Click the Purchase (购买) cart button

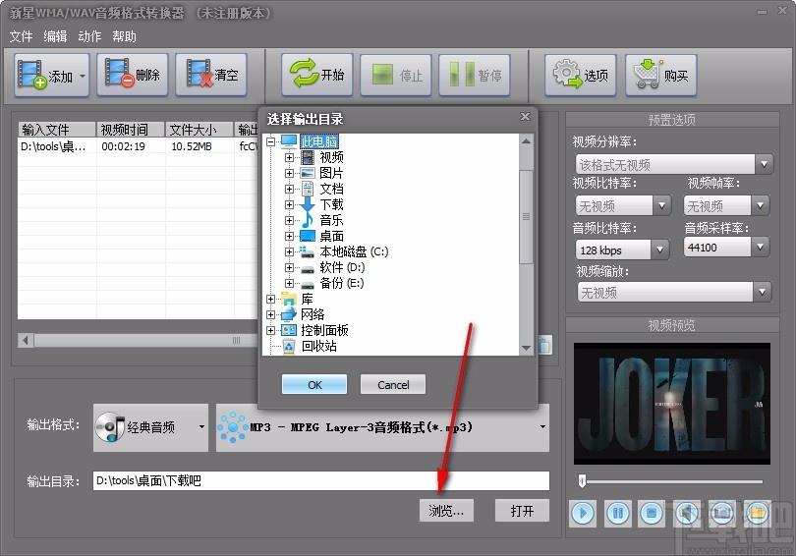[x=661, y=75]
